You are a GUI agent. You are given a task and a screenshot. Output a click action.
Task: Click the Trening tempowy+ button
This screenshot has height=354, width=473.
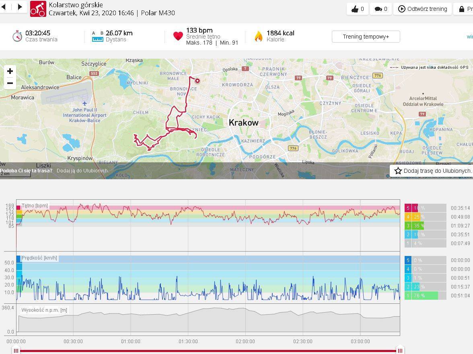[366, 37]
